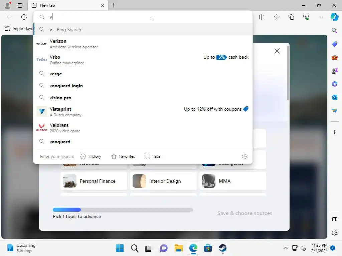342x256 pixels.
Task: Select the 'verge' search suggestion
Action: (x=143, y=74)
